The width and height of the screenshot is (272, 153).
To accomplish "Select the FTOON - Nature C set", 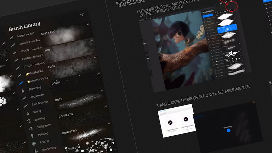I will [34, 65].
